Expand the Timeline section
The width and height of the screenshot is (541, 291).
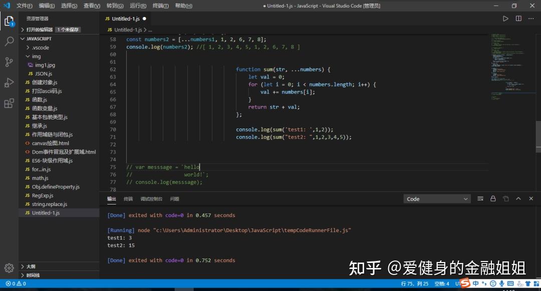click(x=23, y=275)
